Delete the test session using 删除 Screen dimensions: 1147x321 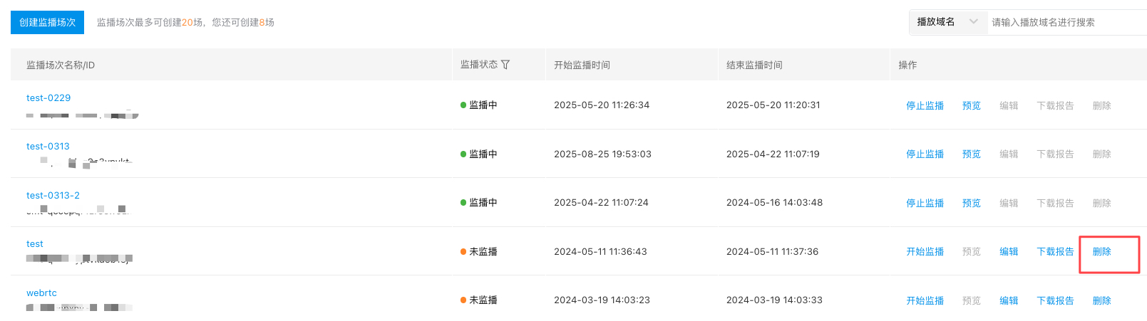[1101, 251]
